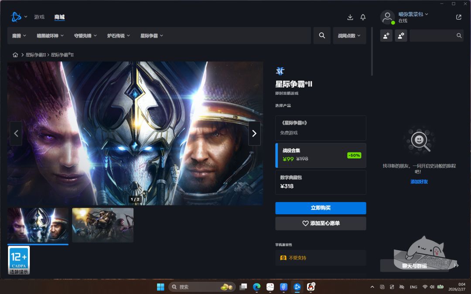Click the Battle.net taskbar icon
This screenshot has width=471, height=294.
[x=297, y=287]
